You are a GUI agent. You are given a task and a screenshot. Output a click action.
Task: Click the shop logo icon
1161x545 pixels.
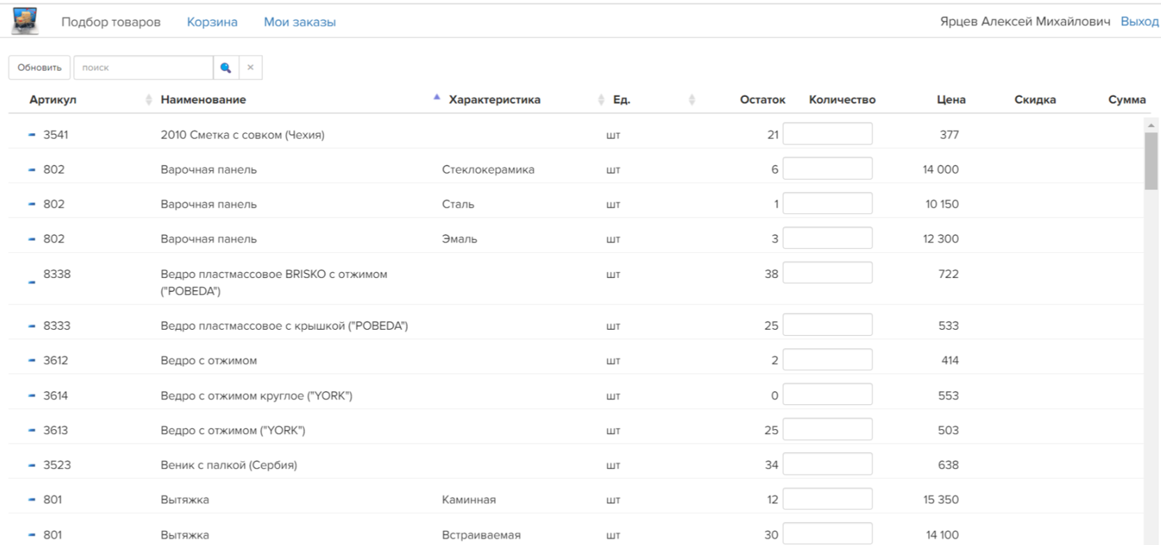[25, 22]
